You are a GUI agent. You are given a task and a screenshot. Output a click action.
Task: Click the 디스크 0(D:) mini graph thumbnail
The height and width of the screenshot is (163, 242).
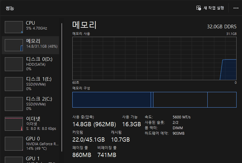pos(14,64)
